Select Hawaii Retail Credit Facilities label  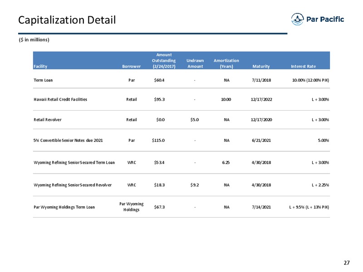60,99
